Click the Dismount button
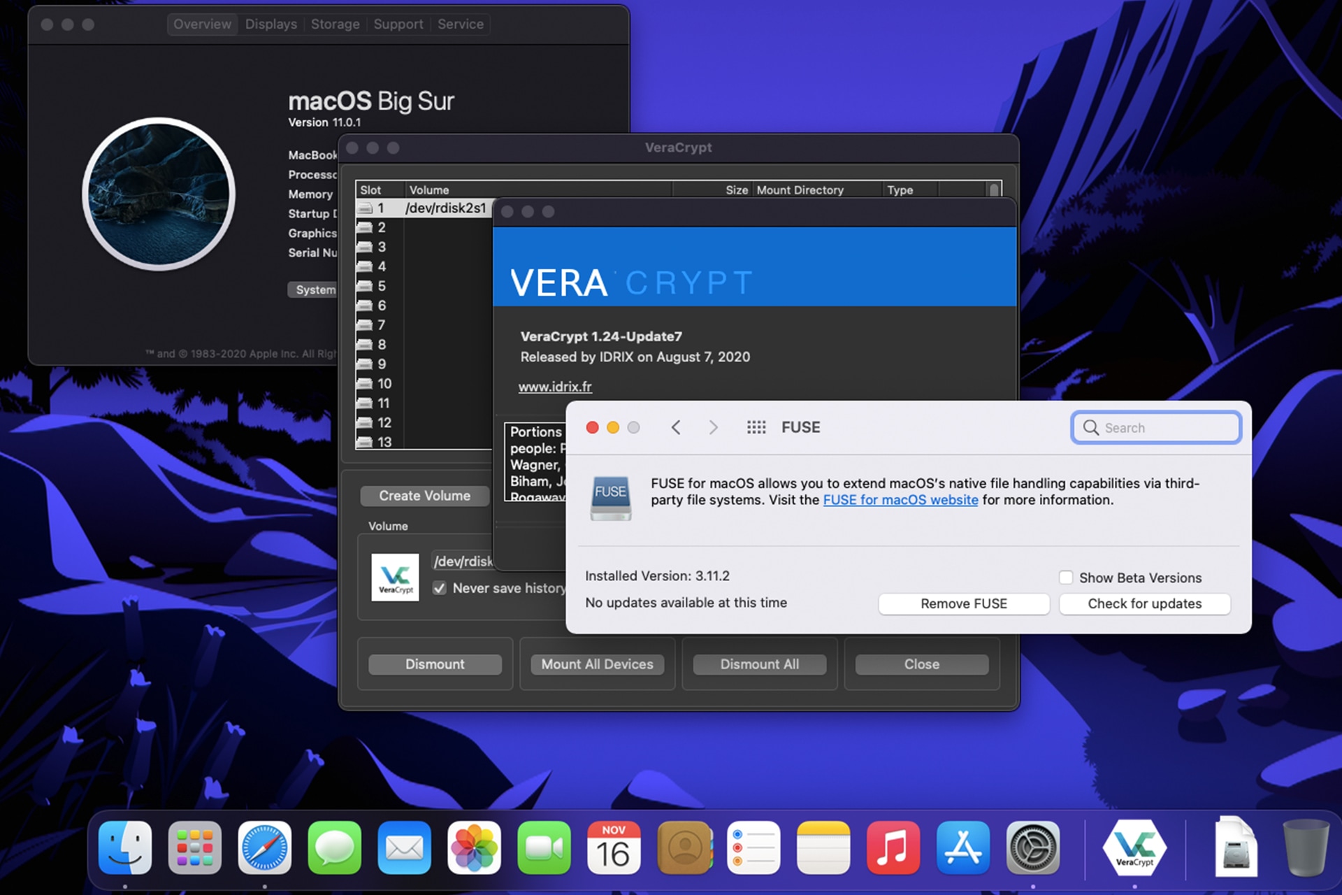1342x895 pixels. (x=435, y=664)
